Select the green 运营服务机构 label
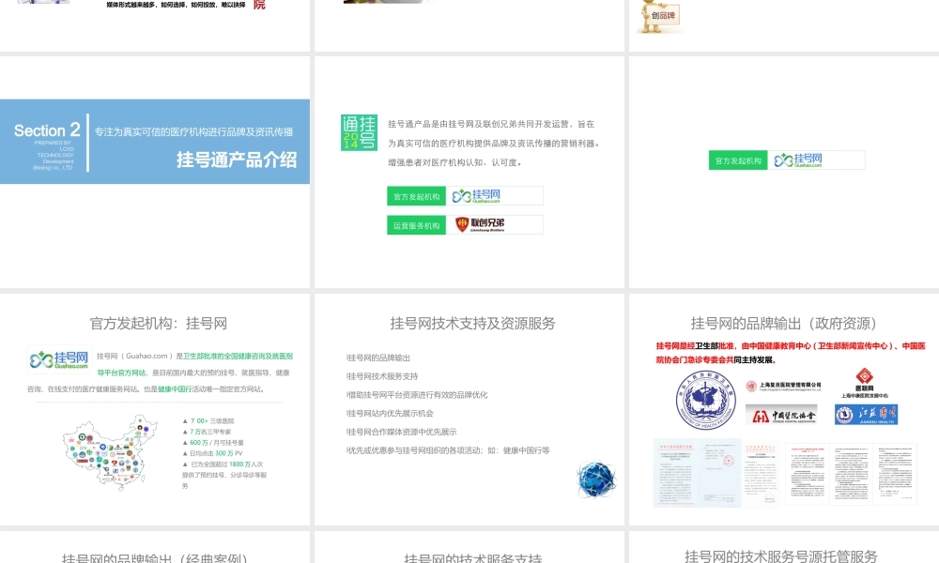This screenshot has height=563, width=939. 416,225
